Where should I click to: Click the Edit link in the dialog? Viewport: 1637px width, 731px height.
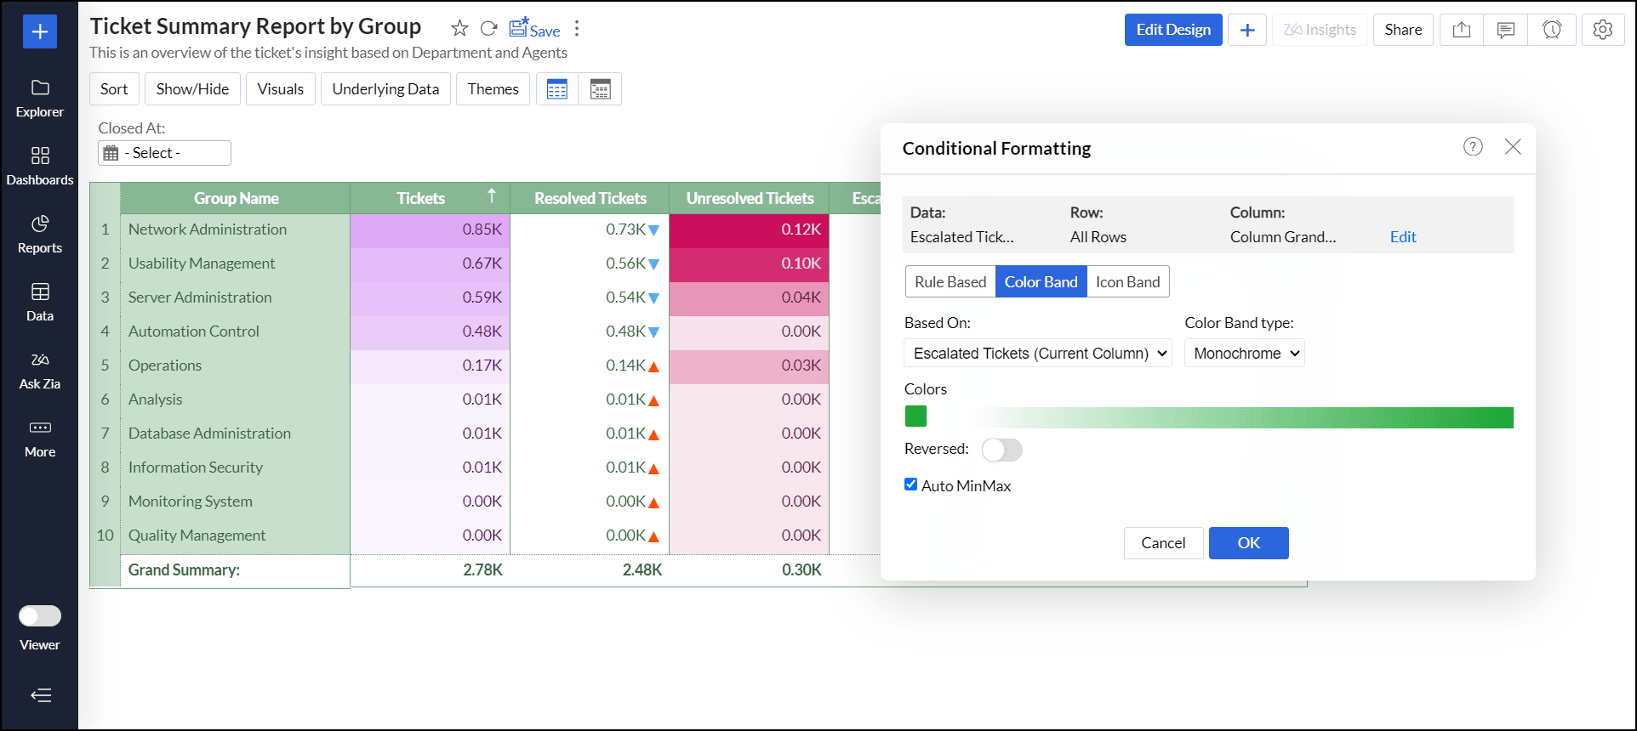tap(1403, 237)
